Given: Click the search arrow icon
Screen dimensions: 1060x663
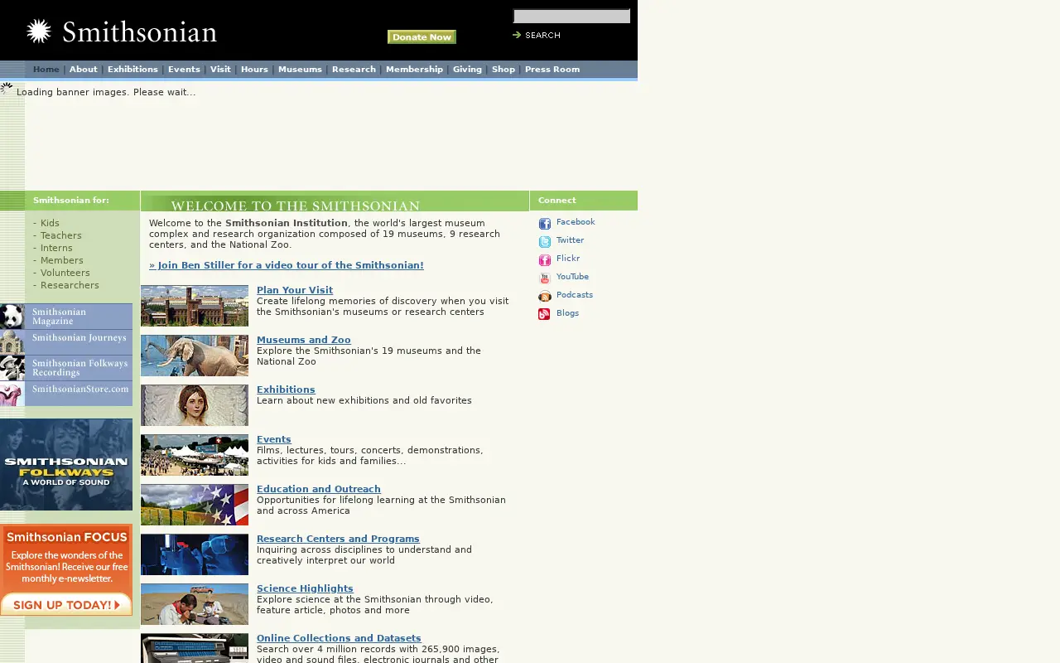Looking at the screenshot, I should (x=517, y=35).
